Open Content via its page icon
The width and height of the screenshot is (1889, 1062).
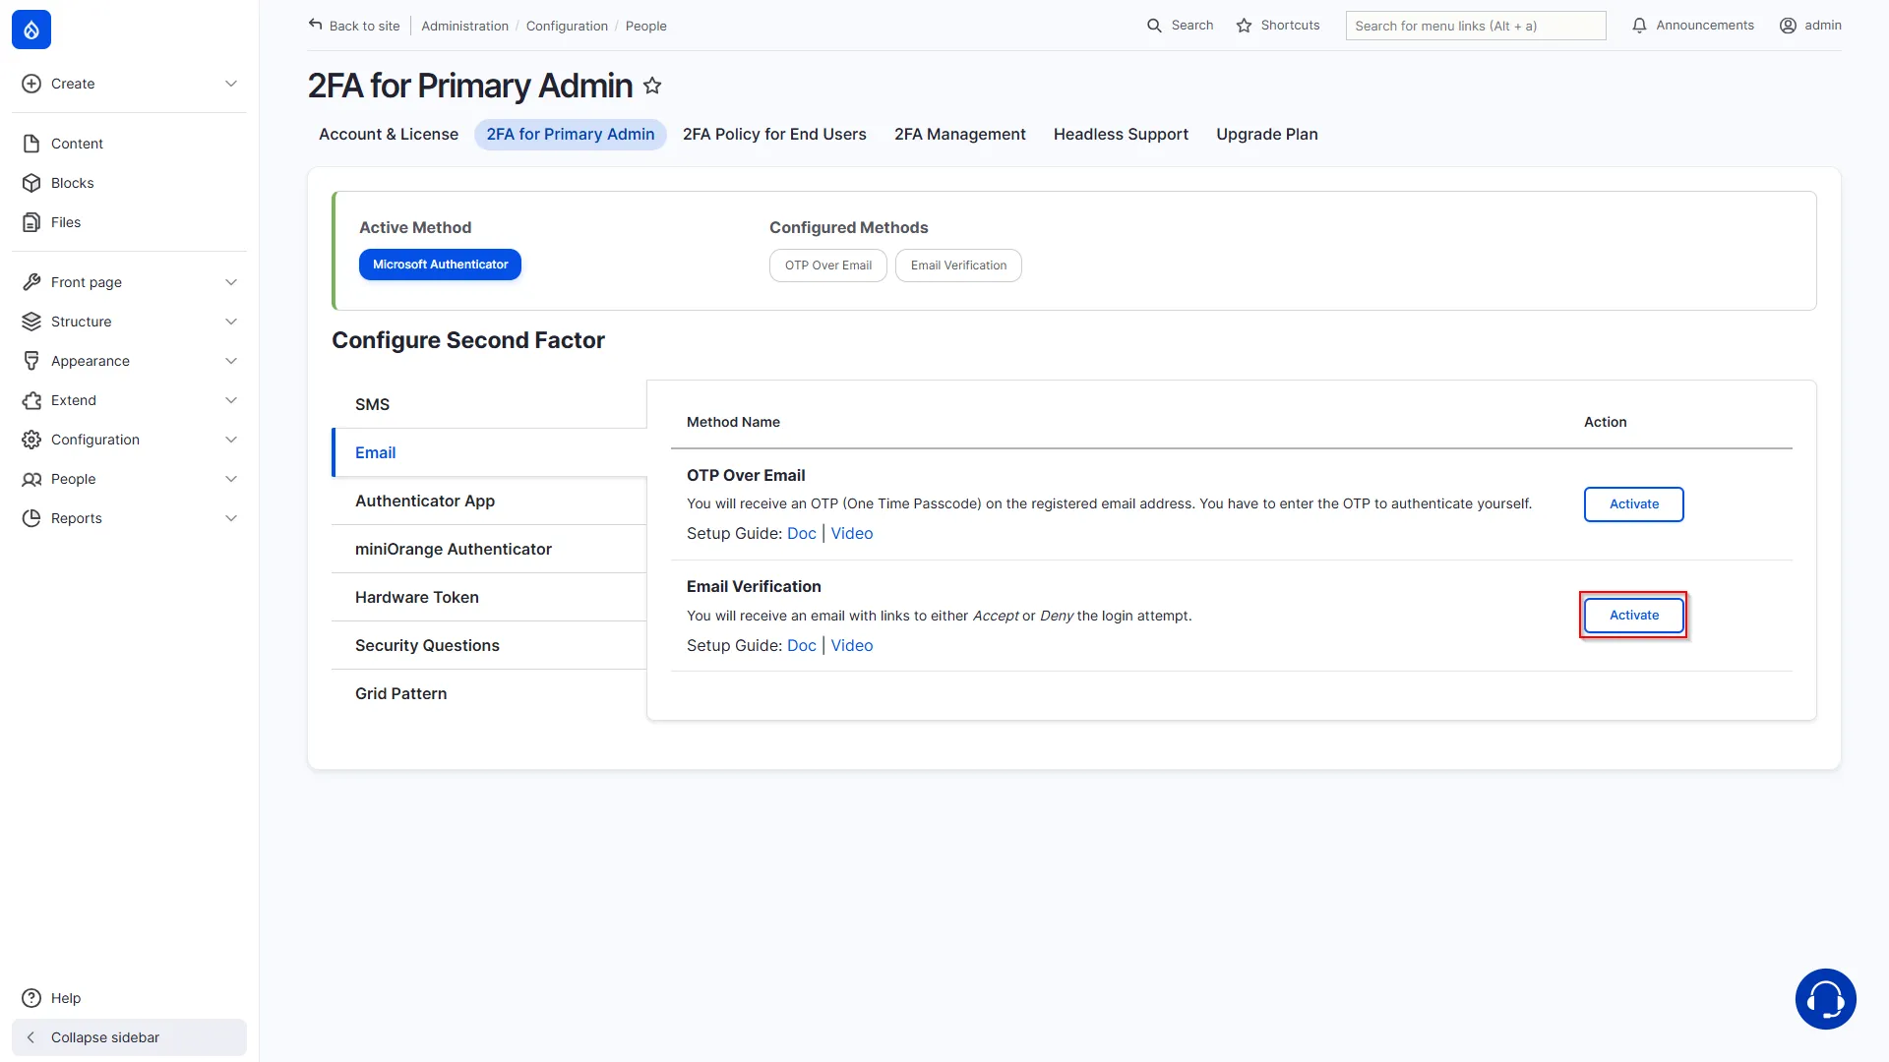[x=31, y=144]
